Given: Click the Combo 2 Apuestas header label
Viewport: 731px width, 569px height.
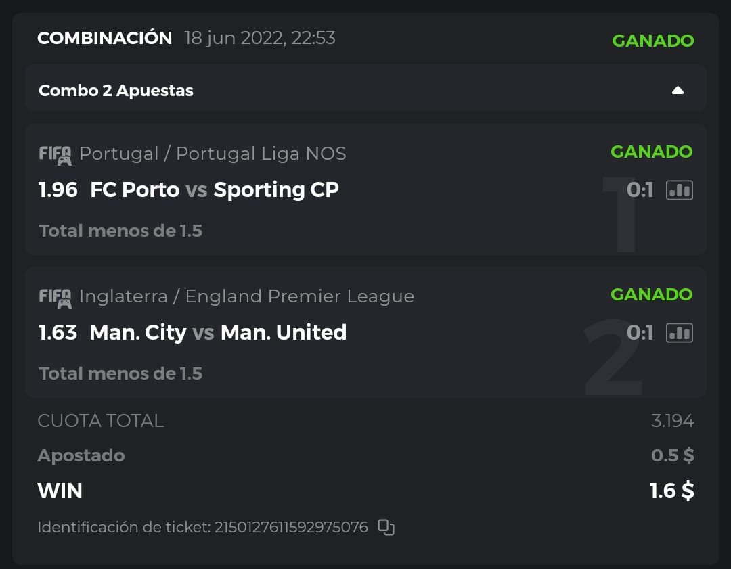Looking at the screenshot, I should [x=116, y=91].
